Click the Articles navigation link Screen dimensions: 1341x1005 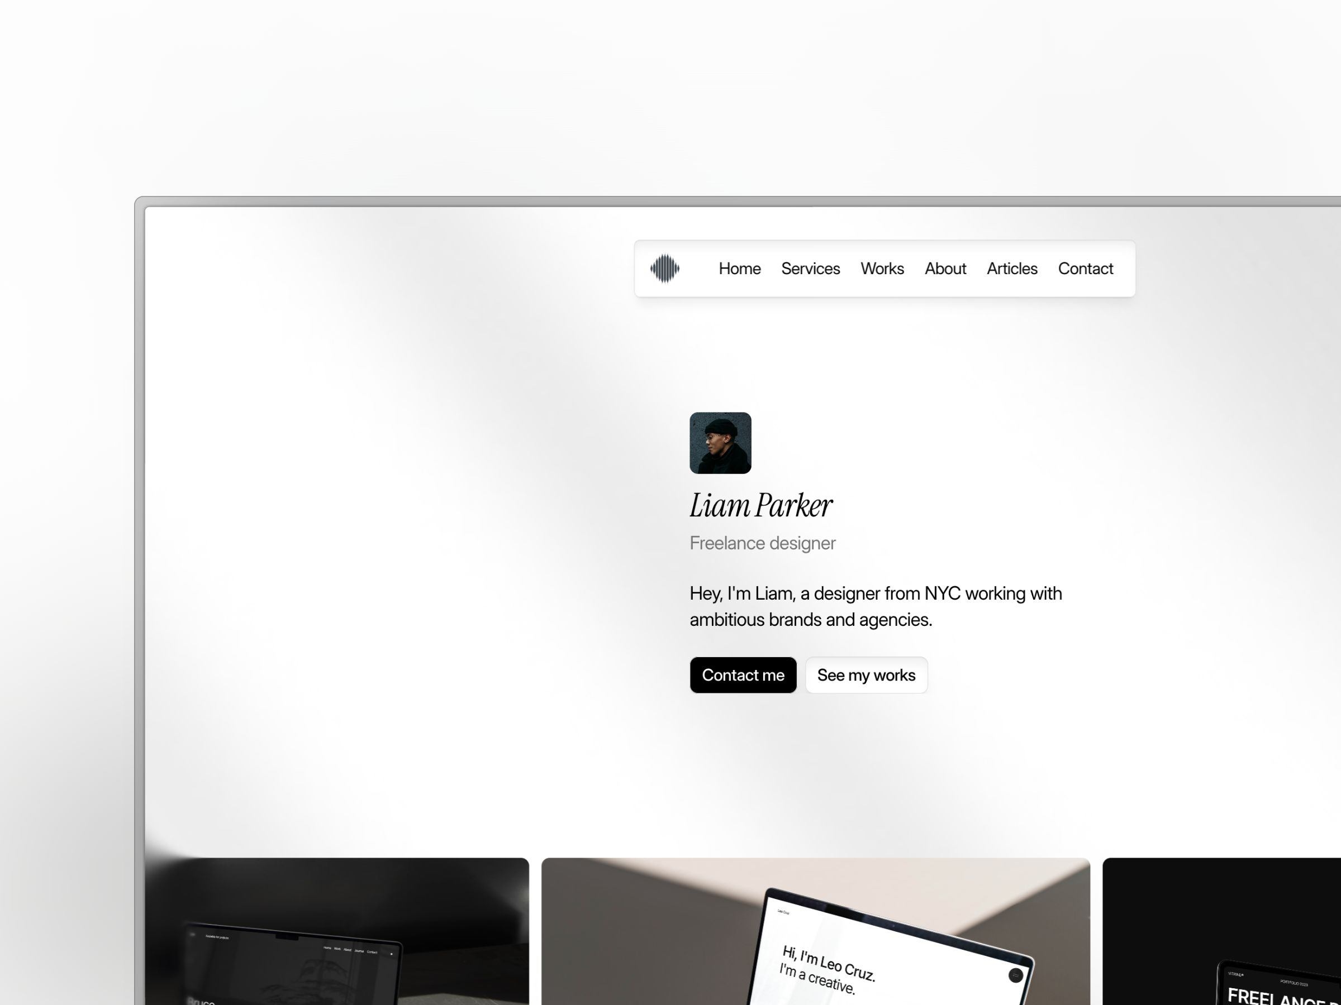(x=1011, y=267)
